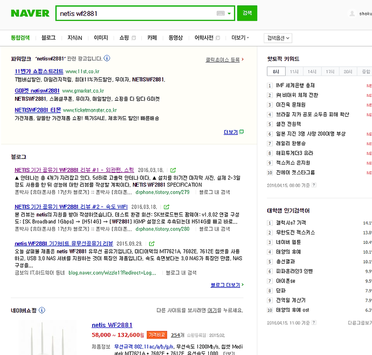
Task: Open the 쇼핑 tab
Action: (124, 38)
